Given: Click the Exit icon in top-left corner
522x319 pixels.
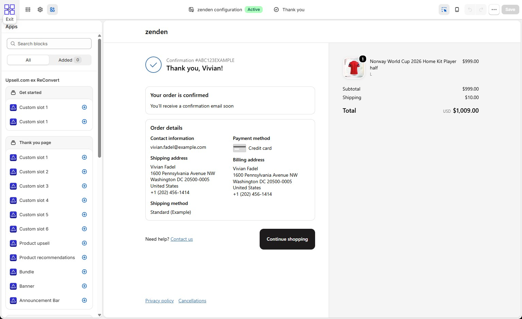Looking at the screenshot, I should [10, 10].
